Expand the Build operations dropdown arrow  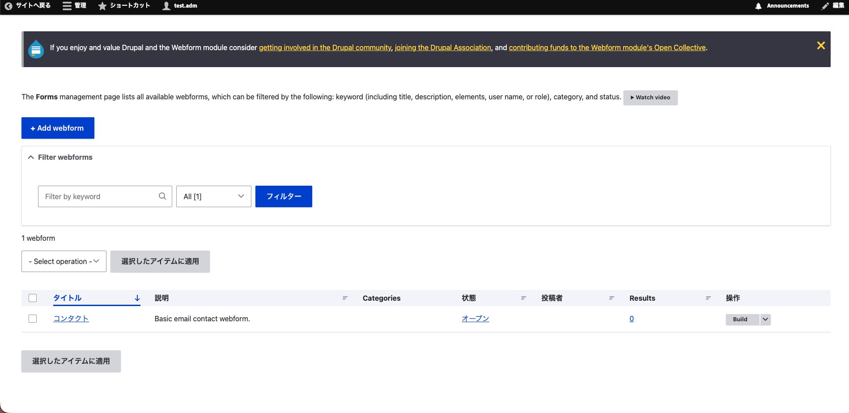point(765,319)
